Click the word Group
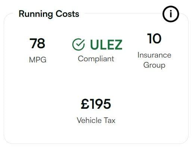Screen dimensions: 196x151 pyautogui.click(x=155, y=65)
